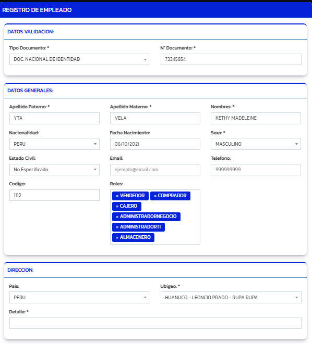The width and height of the screenshot is (312, 344).
Task: Open the Sexo dropdown showing MASCULINO
Action: click(x=256, y=144)
